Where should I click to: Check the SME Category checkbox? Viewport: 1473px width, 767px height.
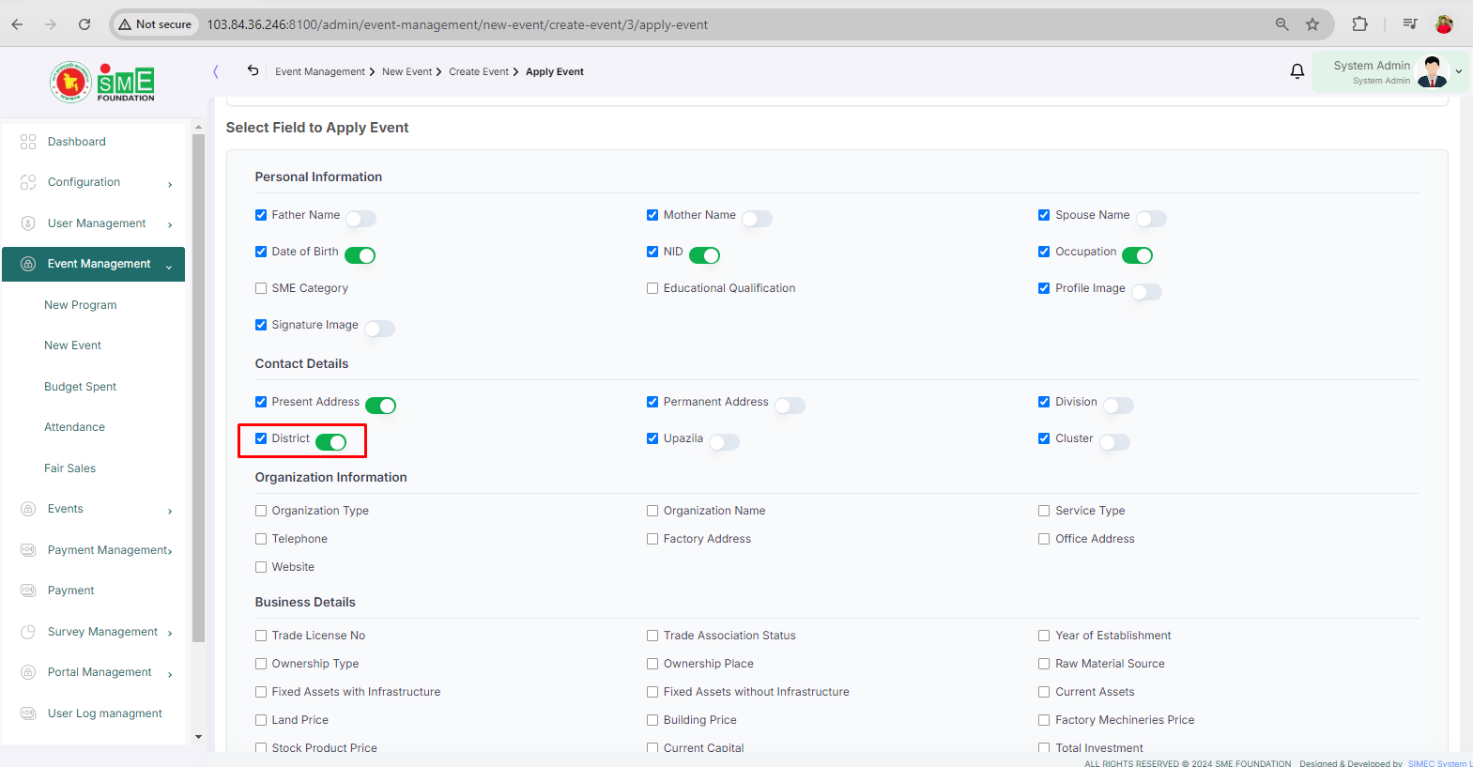[x=261, y=288]
